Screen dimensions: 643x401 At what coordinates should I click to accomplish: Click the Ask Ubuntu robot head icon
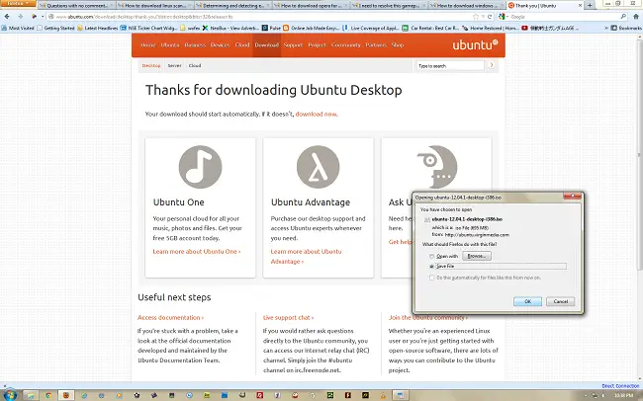[x=436, y=167]
